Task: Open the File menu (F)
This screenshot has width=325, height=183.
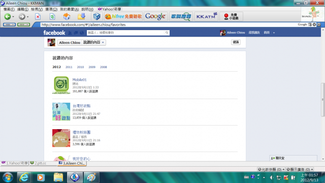Action: point(9,9)
